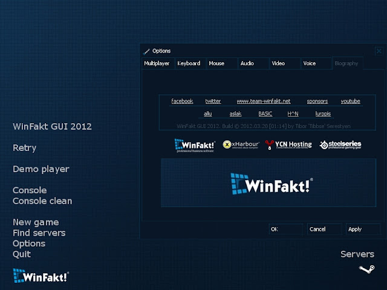387x290 pixels.
Task: Select the Video tab
Action: coord(284,63)
